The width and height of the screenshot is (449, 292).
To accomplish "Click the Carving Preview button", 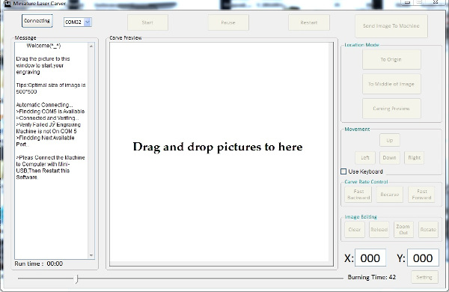I will 391,109.
